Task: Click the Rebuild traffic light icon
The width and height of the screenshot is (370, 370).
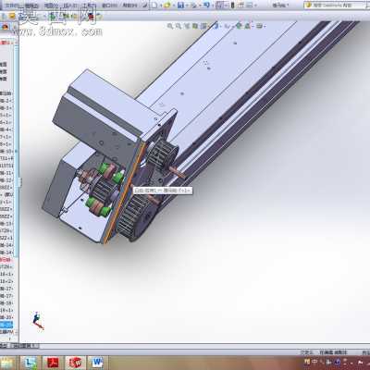Action: tap(232, 5)
